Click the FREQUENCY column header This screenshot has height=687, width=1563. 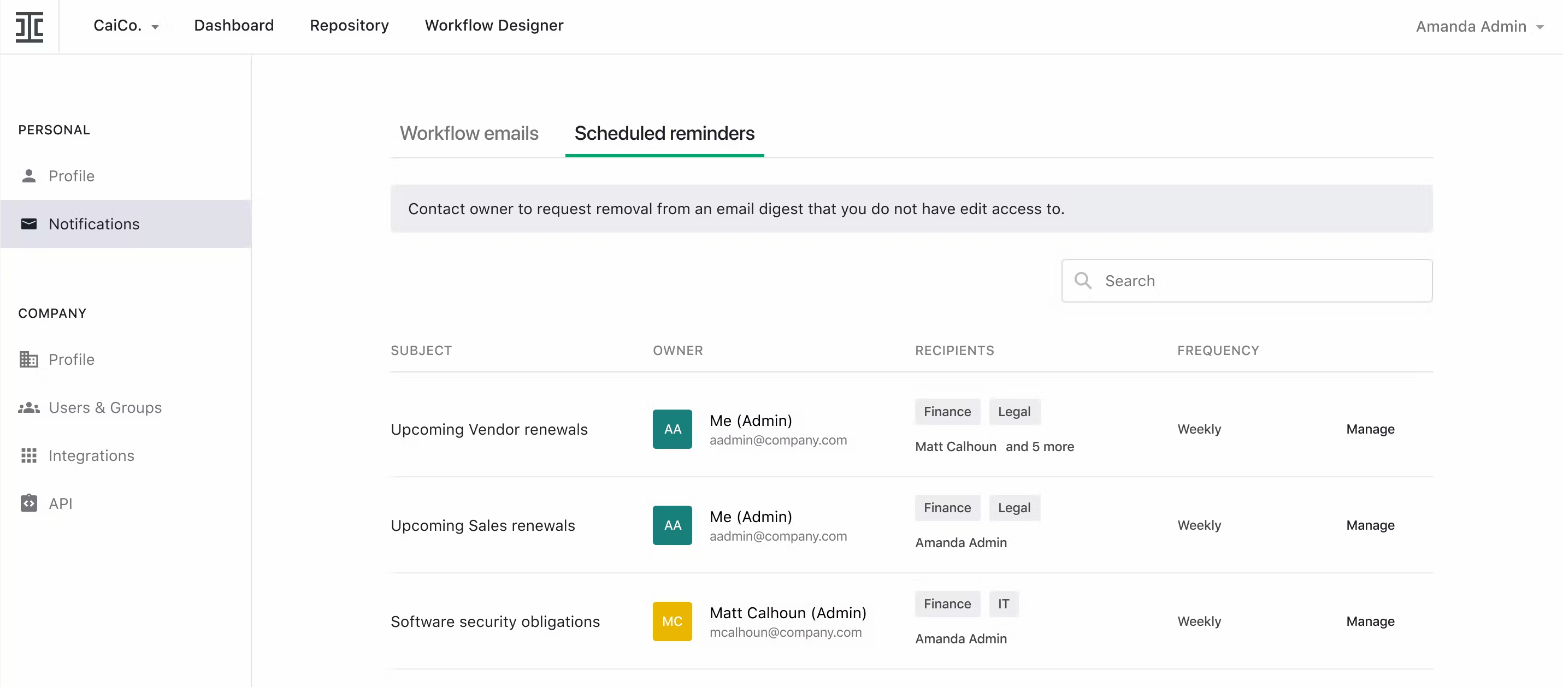[x=1218, y=351]
